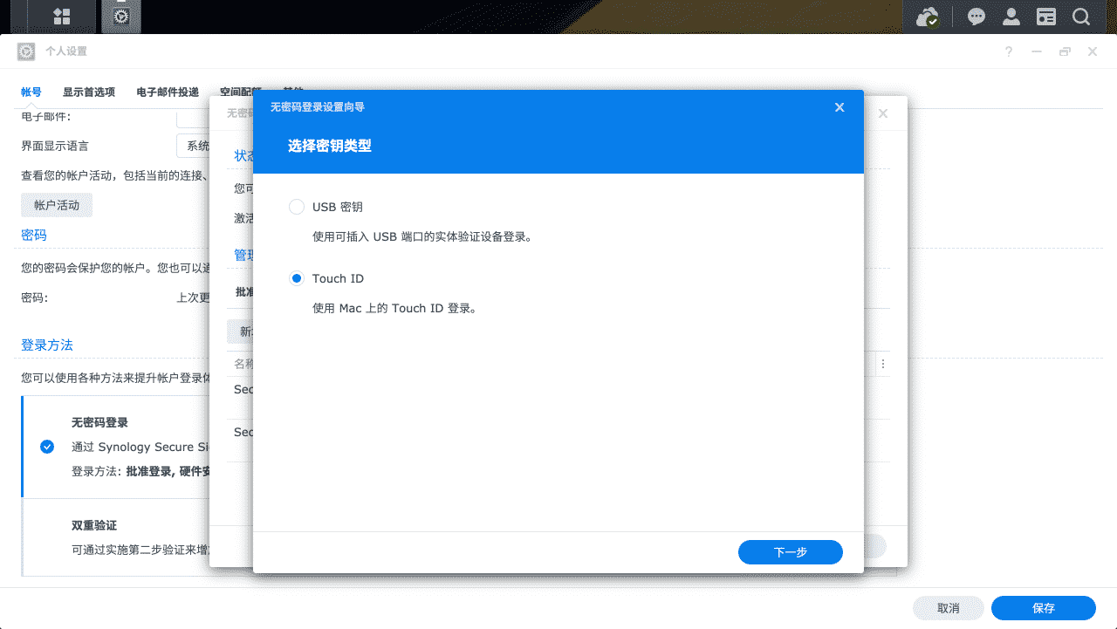Viewport: 1117px width, 629px height.
Task: Switch to the 帐号 tab
Action: pos(31,92)
